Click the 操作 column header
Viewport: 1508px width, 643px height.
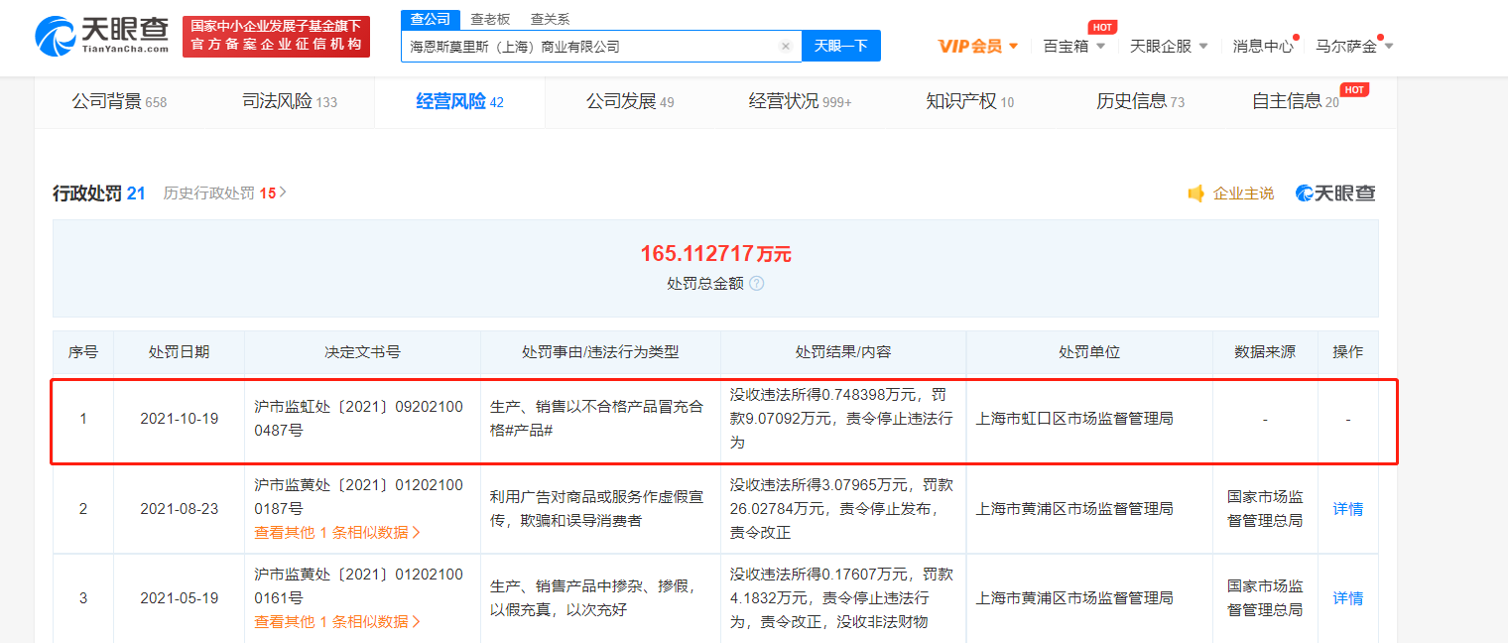[x=1347, y=352]
